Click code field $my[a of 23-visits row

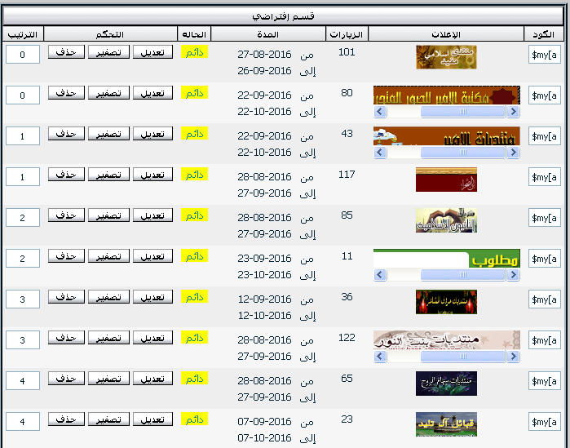544,422
